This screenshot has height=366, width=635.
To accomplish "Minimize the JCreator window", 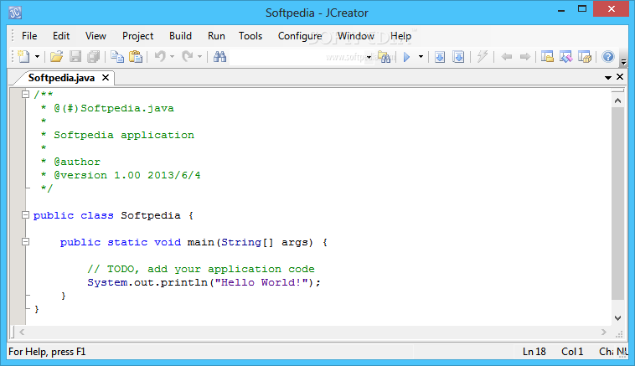I will tap(561, 9).
